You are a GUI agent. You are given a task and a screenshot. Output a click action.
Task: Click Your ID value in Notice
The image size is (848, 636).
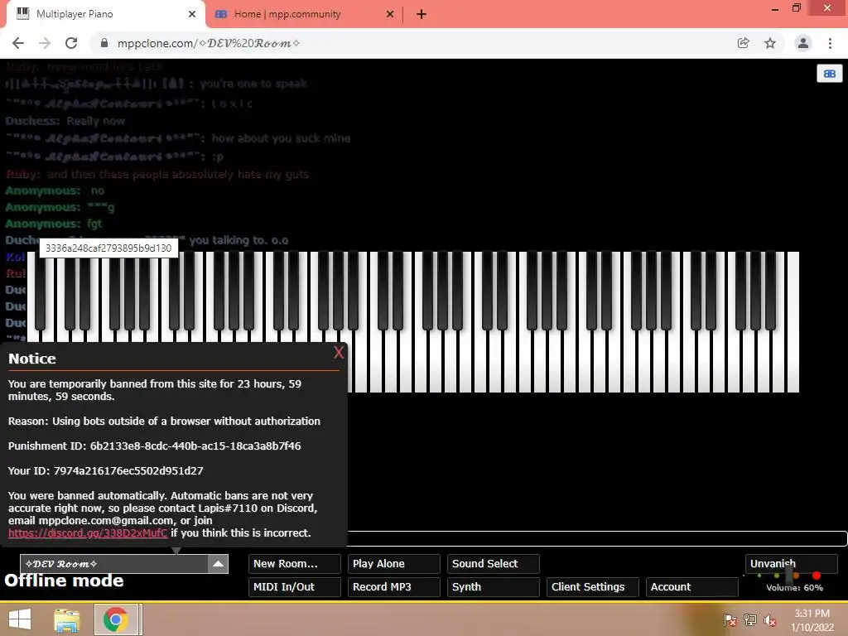coord(128,471)
